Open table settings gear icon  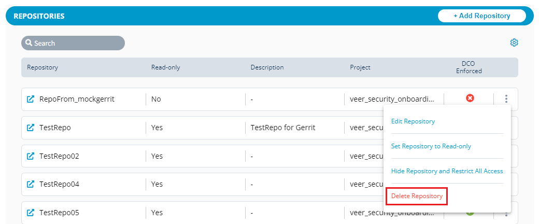point(514,43)
